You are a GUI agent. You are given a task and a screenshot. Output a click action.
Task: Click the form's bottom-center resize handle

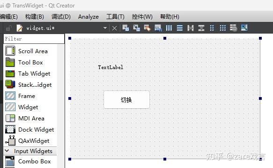pyautogui.click(x=165, y=159)
